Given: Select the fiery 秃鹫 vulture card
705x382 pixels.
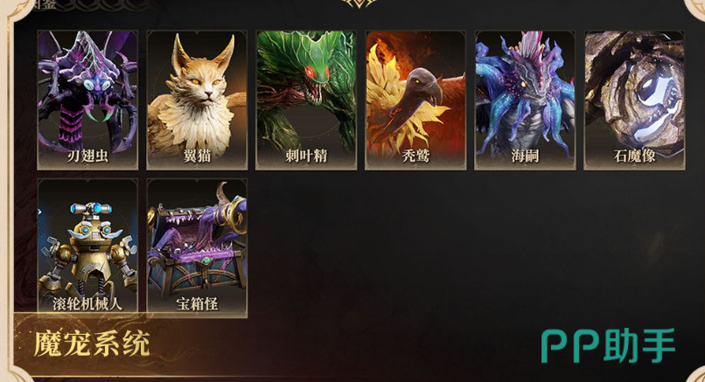Looking at the screenshot, I should 415,101.
